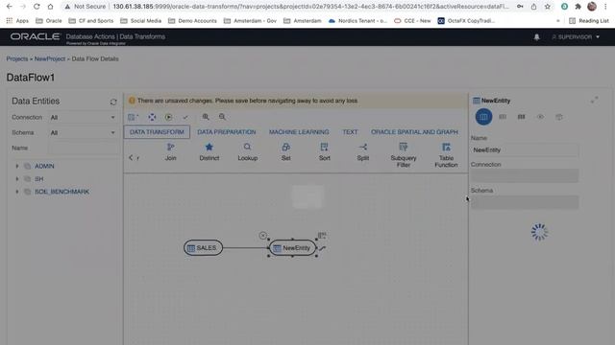This screenshot has width=615, height=345.
Task: Select the Join transform component
Action: (171, 151)
